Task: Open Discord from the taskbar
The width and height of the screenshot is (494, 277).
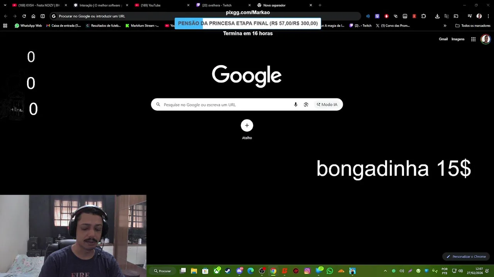Action: pos(239,271)
